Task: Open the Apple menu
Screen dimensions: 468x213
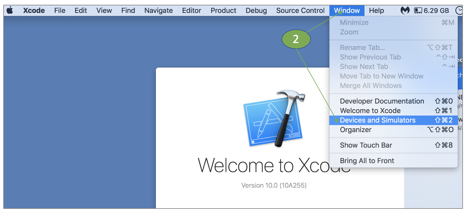Action: click(10, 10)
